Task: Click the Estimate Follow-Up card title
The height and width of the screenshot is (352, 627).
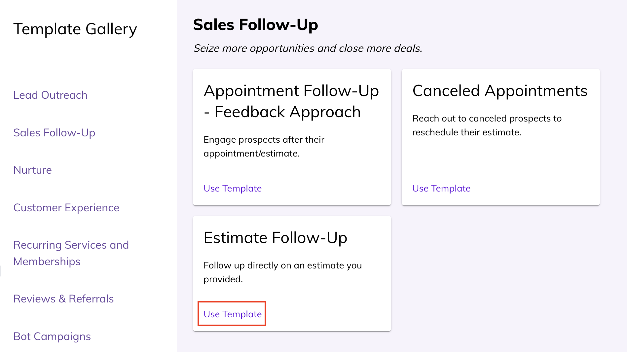Action: click(275, 238)
